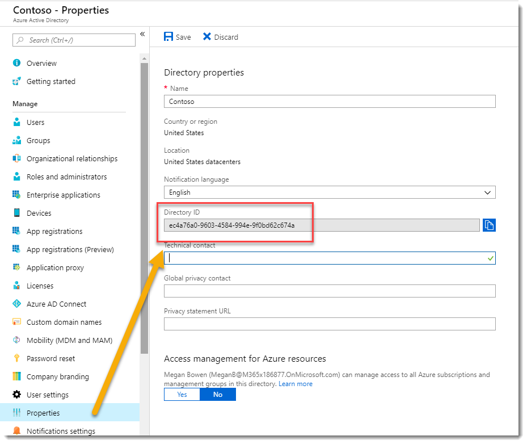The image size is (527, 444).
Task: Click the Password reset key icon
Action: coord(16,358)
